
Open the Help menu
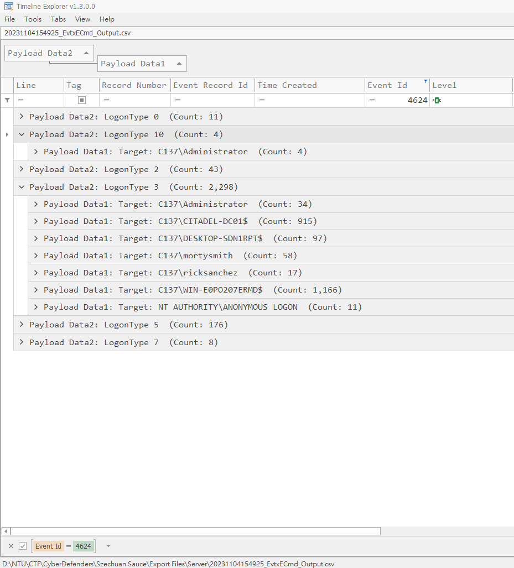107,19
